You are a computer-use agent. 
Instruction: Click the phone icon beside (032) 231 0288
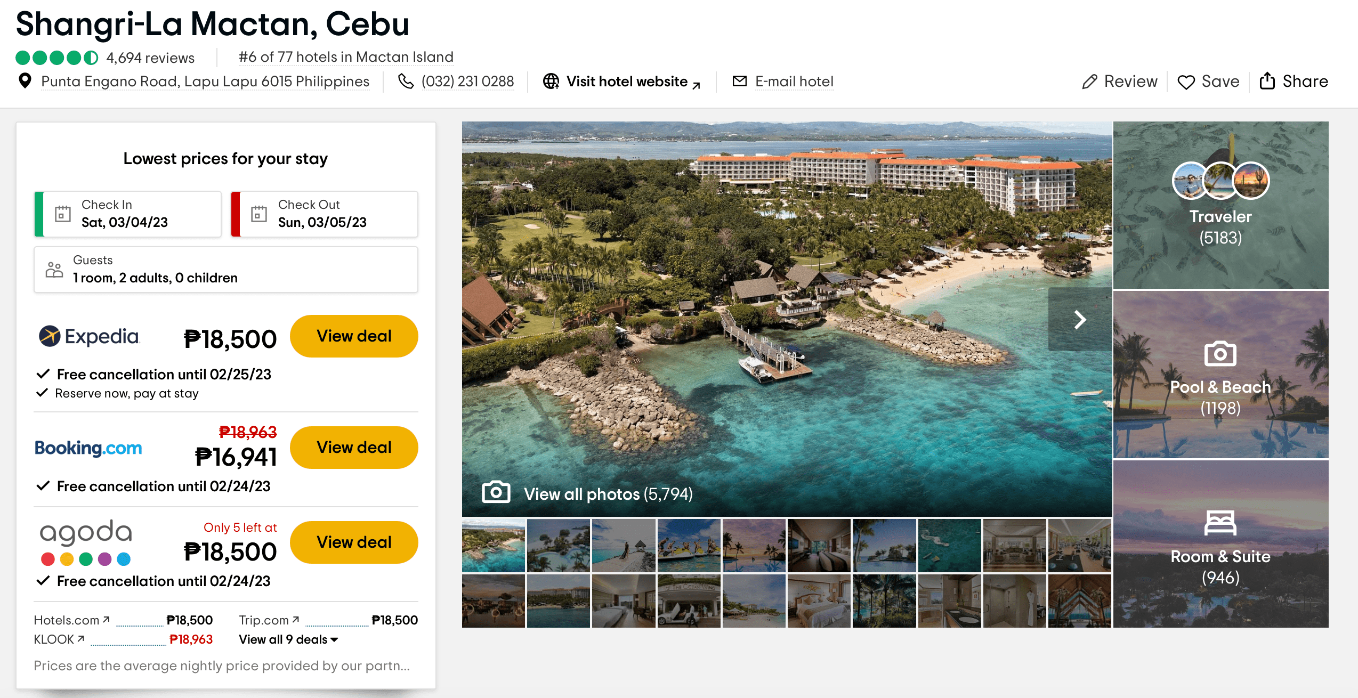point(406,82)
